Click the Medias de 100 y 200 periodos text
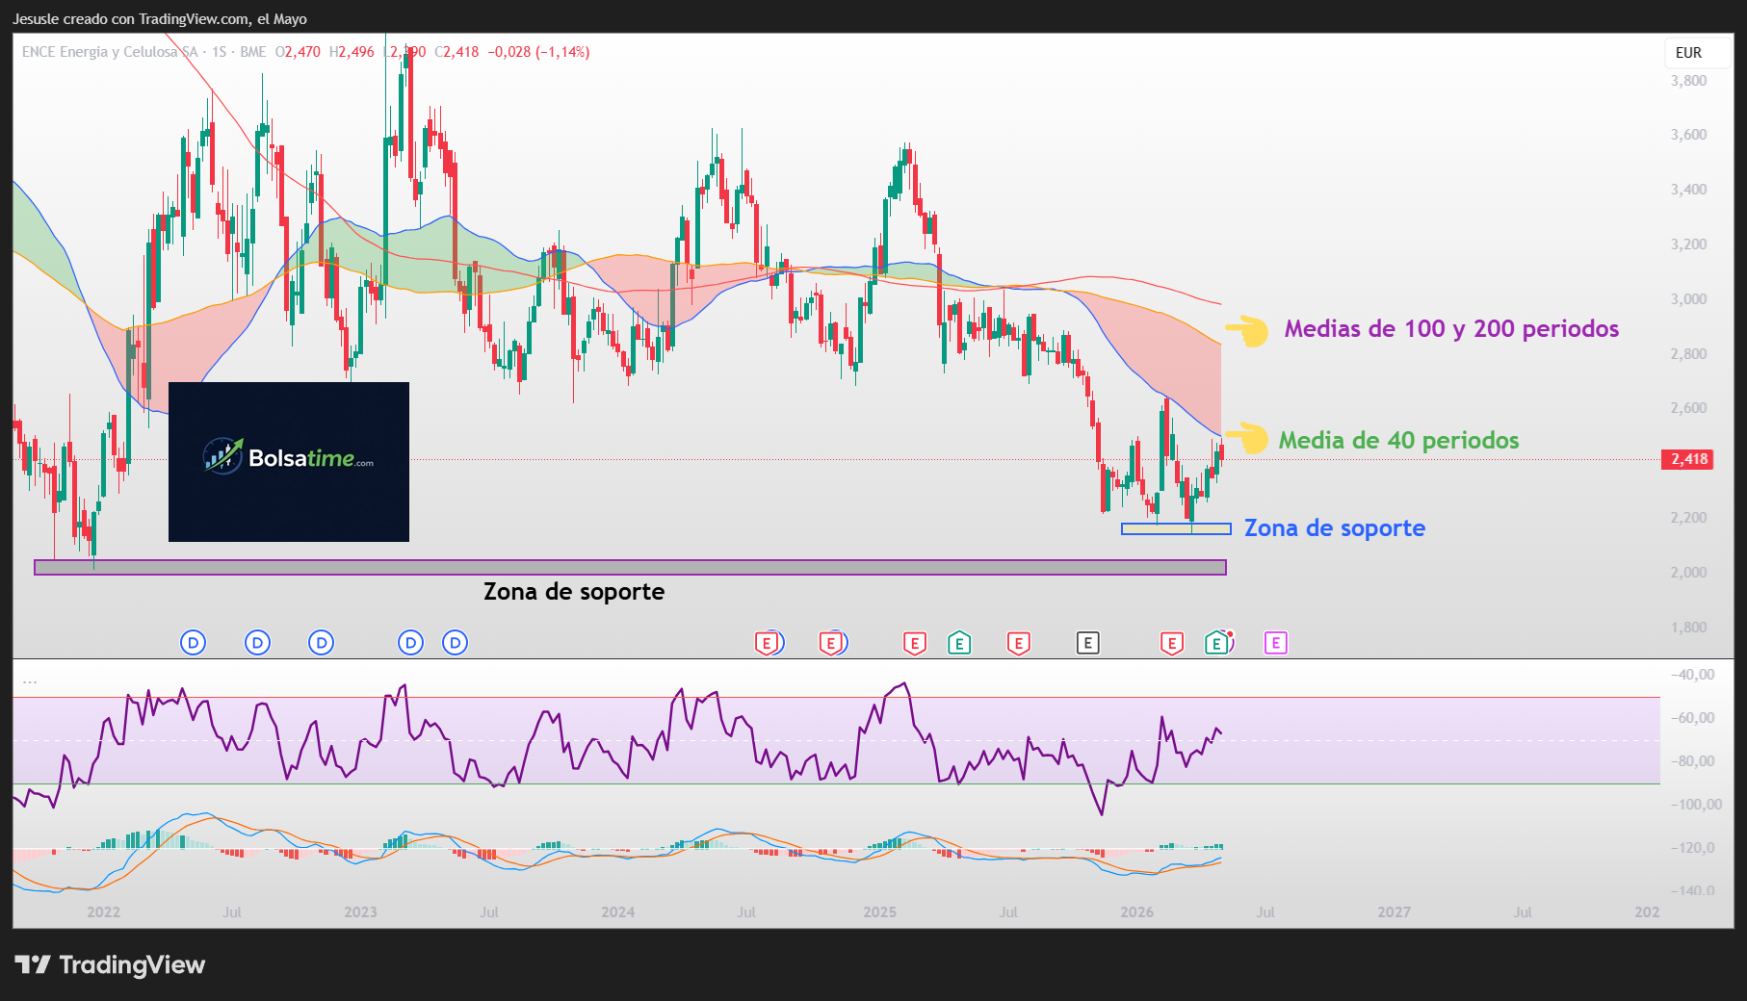The height and width of the screenshot is (1001, 1747). tap(1451, 329)
